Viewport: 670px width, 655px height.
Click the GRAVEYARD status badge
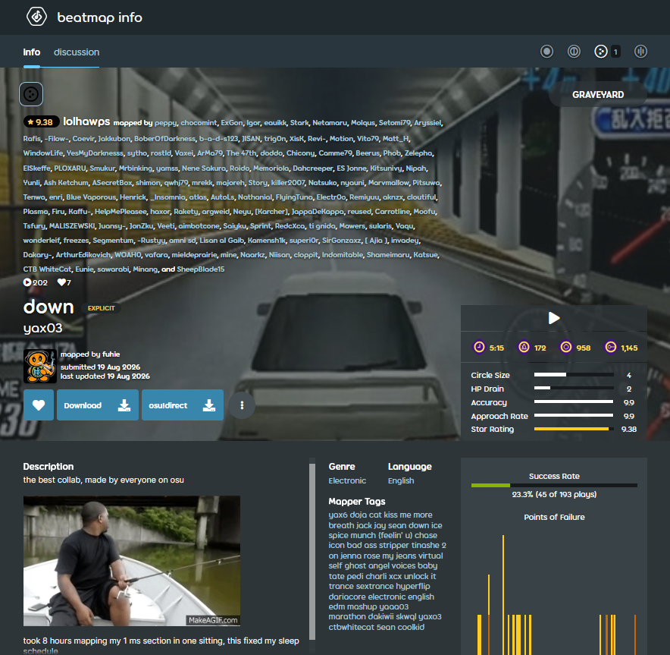pos(598,95)
